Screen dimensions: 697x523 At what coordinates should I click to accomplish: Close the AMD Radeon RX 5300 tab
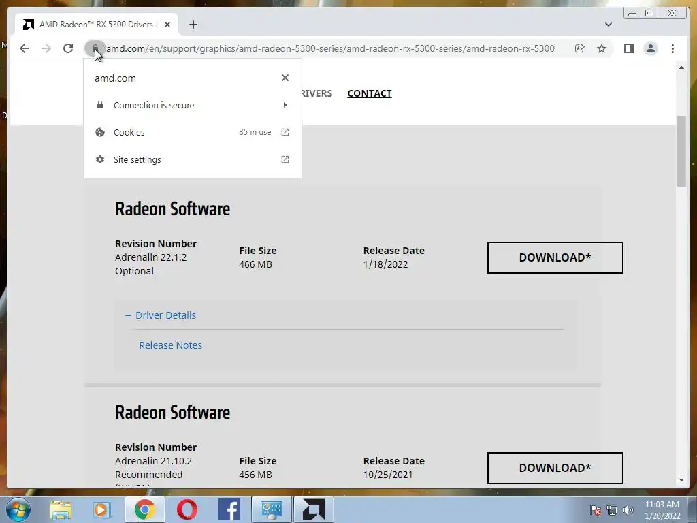(167, 25)
